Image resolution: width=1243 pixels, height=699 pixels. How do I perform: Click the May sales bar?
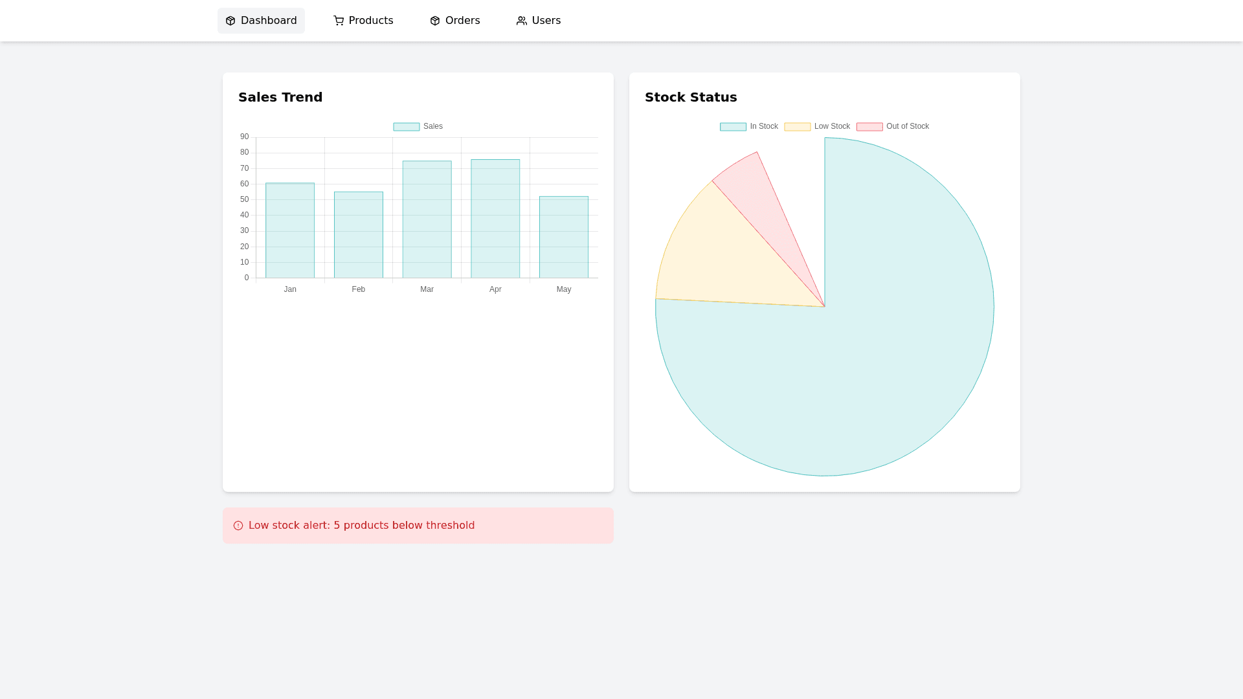coord(564,238)
